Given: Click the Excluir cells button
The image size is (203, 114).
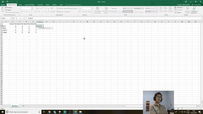Looking at the screenshot, I should [x=165, y=10].
